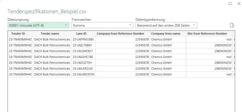Screen dimensions: 242x112
Task: Select the Tender name column header
Action: coord(52,34)
